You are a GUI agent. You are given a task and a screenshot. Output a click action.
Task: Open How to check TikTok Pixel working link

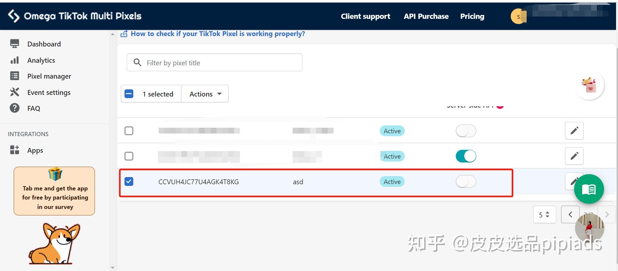[218, 34]
